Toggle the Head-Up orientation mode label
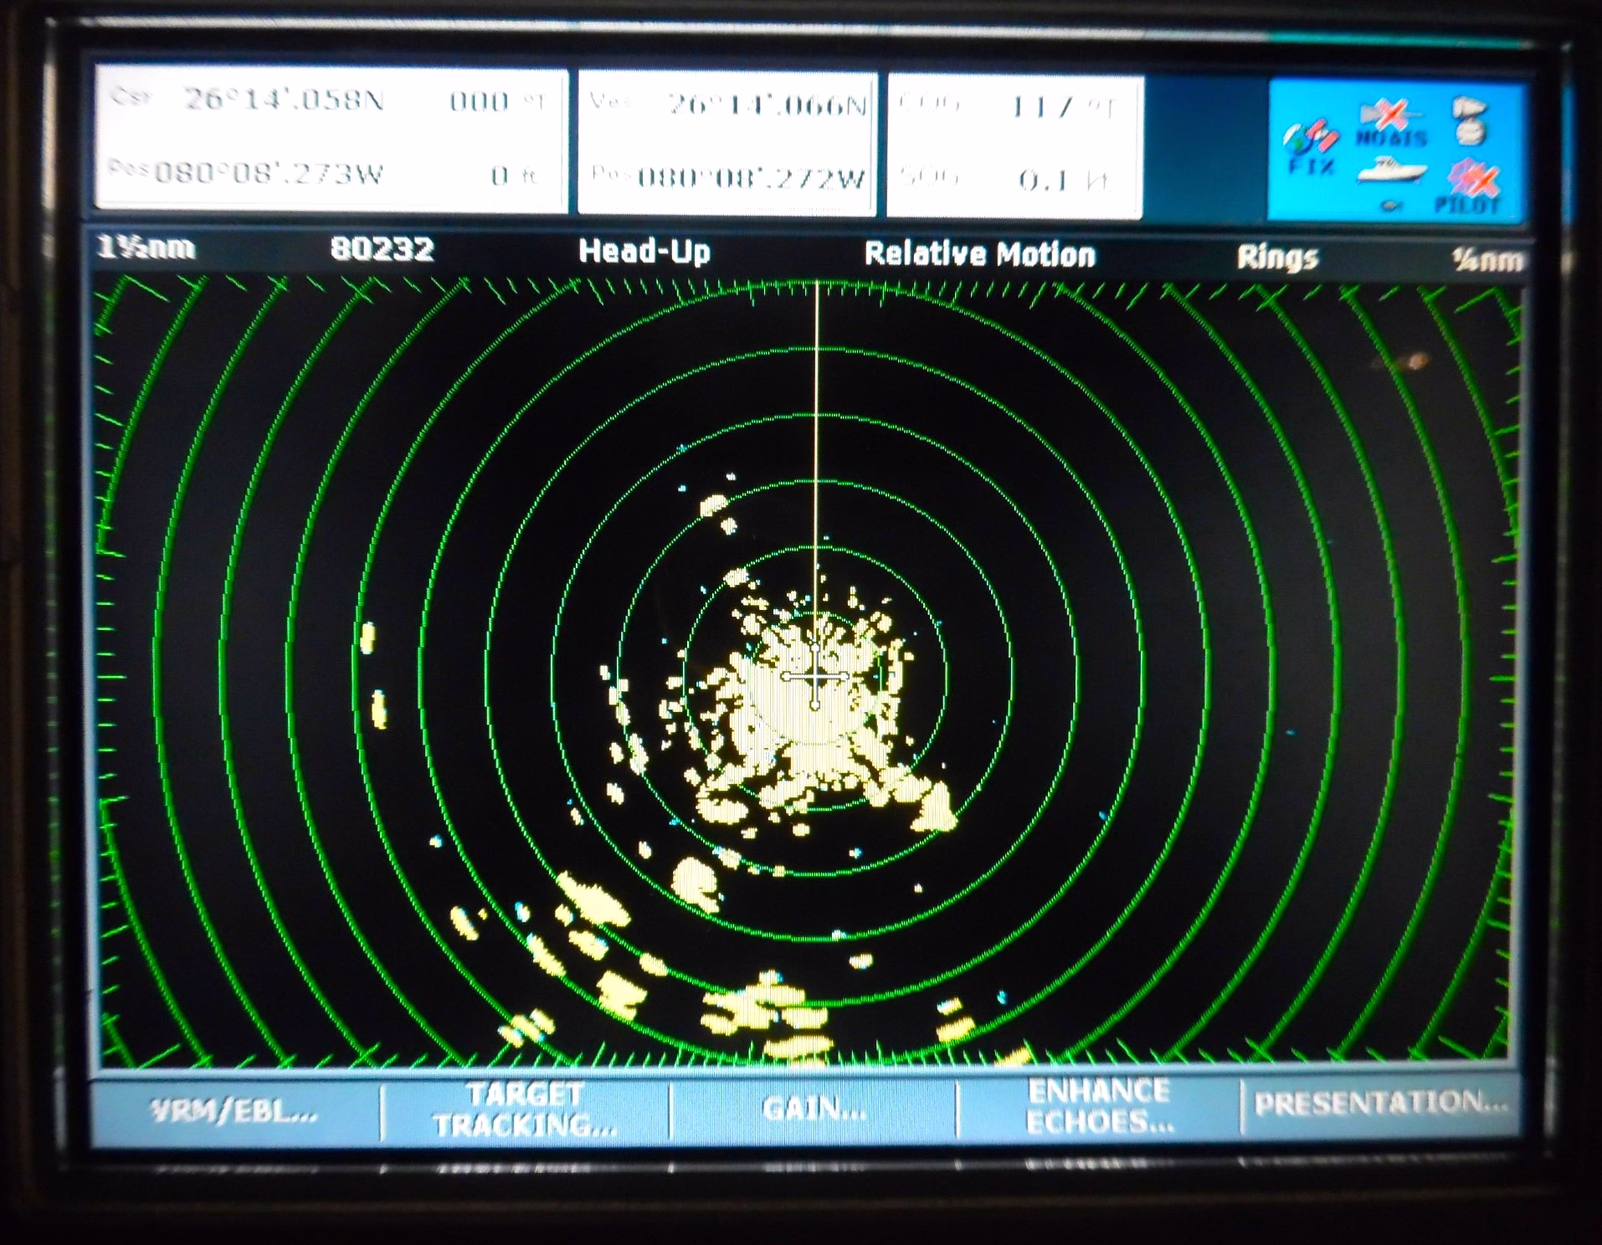This screenshot has height=1245, width=1602. tap(644, 251)
